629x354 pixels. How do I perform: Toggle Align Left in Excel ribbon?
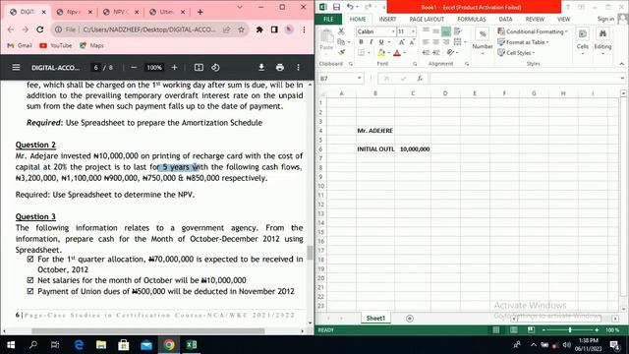coord(426,41)
